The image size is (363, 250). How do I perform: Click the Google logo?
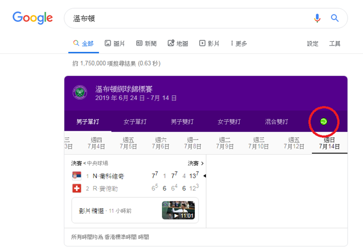click(32, 18)
